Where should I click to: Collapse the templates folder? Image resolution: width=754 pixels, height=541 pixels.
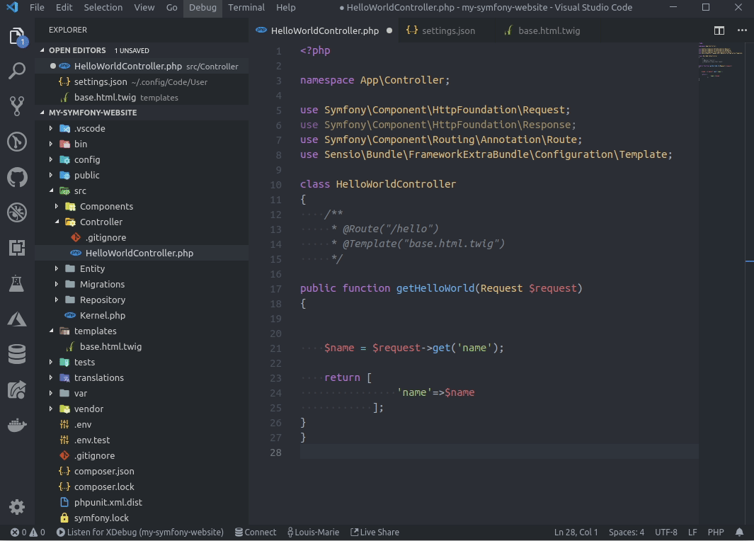(x=50, y=331)
